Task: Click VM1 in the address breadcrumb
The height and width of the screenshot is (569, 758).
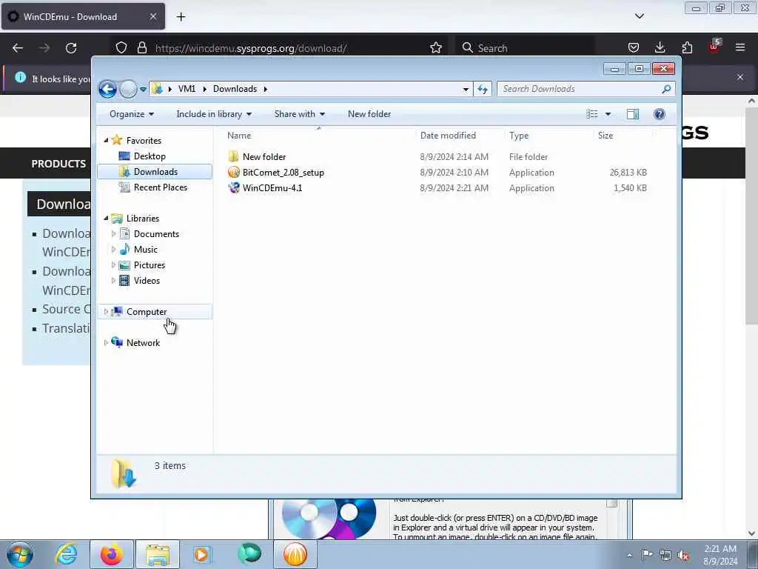Action: 187,89
